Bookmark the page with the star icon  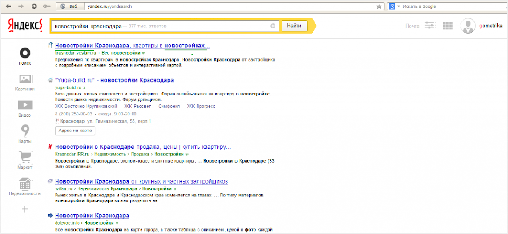tap(379, 7)
